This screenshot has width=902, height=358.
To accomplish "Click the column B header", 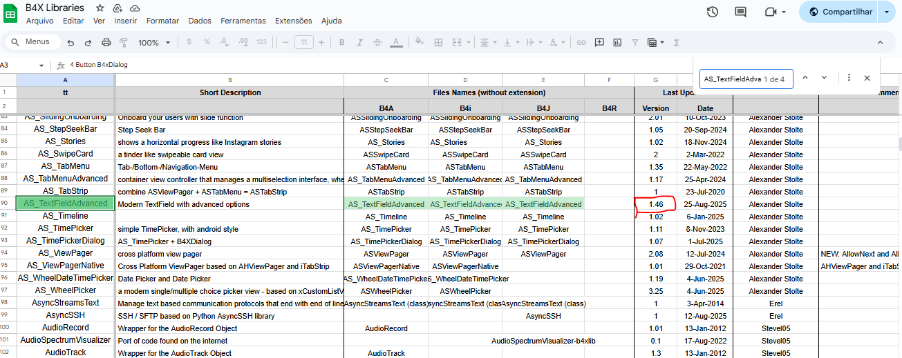I will coord(229,80).
